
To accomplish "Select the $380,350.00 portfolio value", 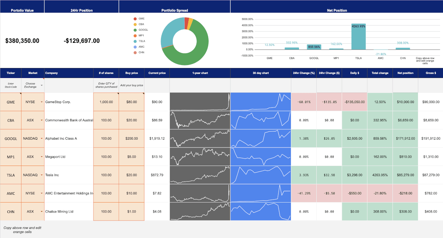I will click(22, 41).
